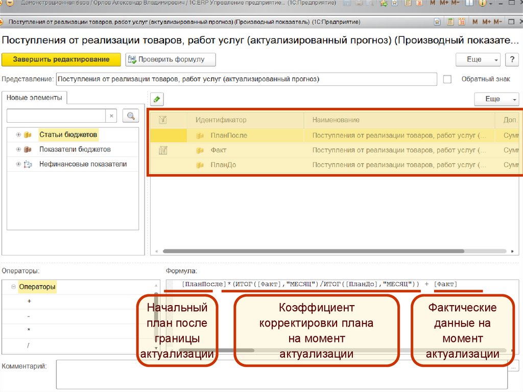Click the Идентификатор column header
Screen dimensions: 523x392
(221, 120)
